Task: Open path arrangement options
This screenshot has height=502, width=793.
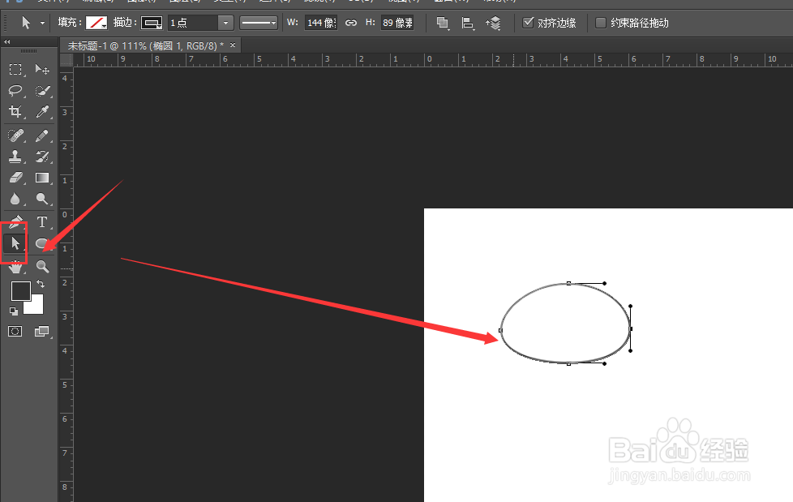Action: 493,23
